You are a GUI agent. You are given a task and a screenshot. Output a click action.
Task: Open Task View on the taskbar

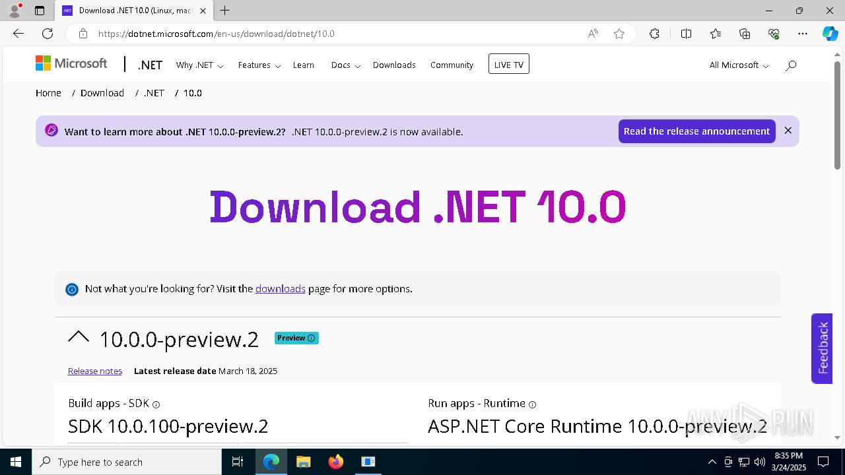tap(238, 462)
